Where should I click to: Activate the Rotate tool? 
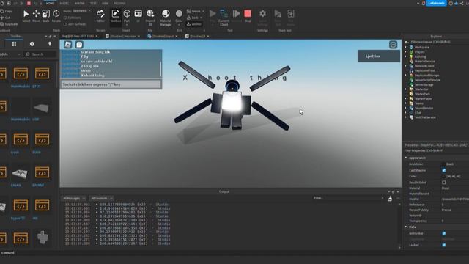point(56,14)
